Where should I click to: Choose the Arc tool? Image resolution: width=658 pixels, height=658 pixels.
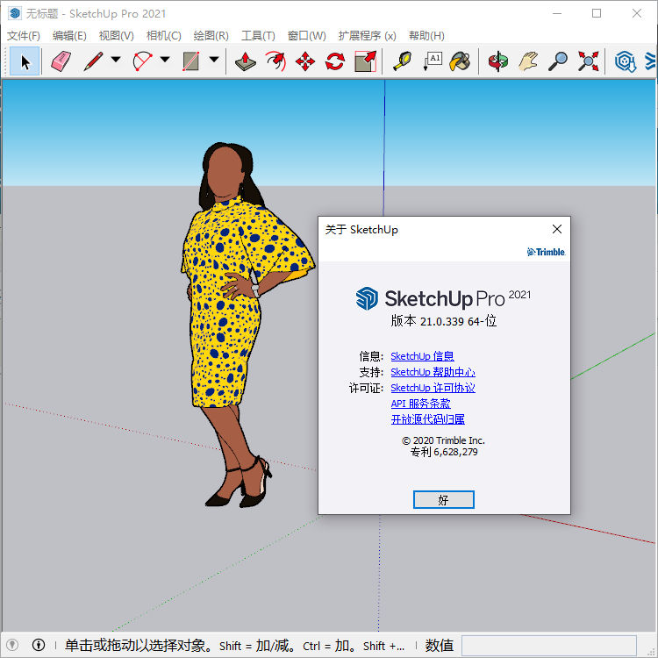click(142, 61)
